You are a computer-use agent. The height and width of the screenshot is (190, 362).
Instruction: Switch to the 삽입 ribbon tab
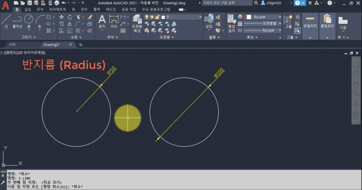28,9
